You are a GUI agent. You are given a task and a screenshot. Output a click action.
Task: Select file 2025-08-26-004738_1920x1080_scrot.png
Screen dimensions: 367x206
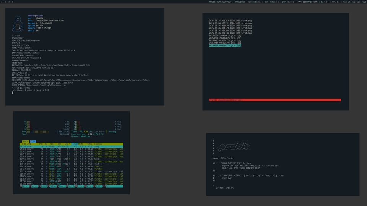point(230,33)
